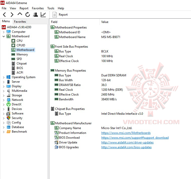
Task: Expand the Network tree node
Action: [4, 100]
